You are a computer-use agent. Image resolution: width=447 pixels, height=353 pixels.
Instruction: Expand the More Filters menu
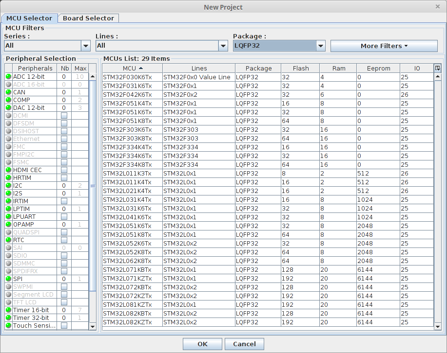click(384, 46)
